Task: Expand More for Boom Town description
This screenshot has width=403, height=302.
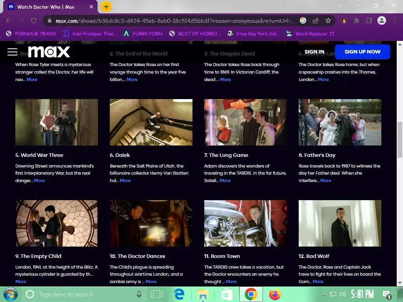Action: click(x=231, y=282)
